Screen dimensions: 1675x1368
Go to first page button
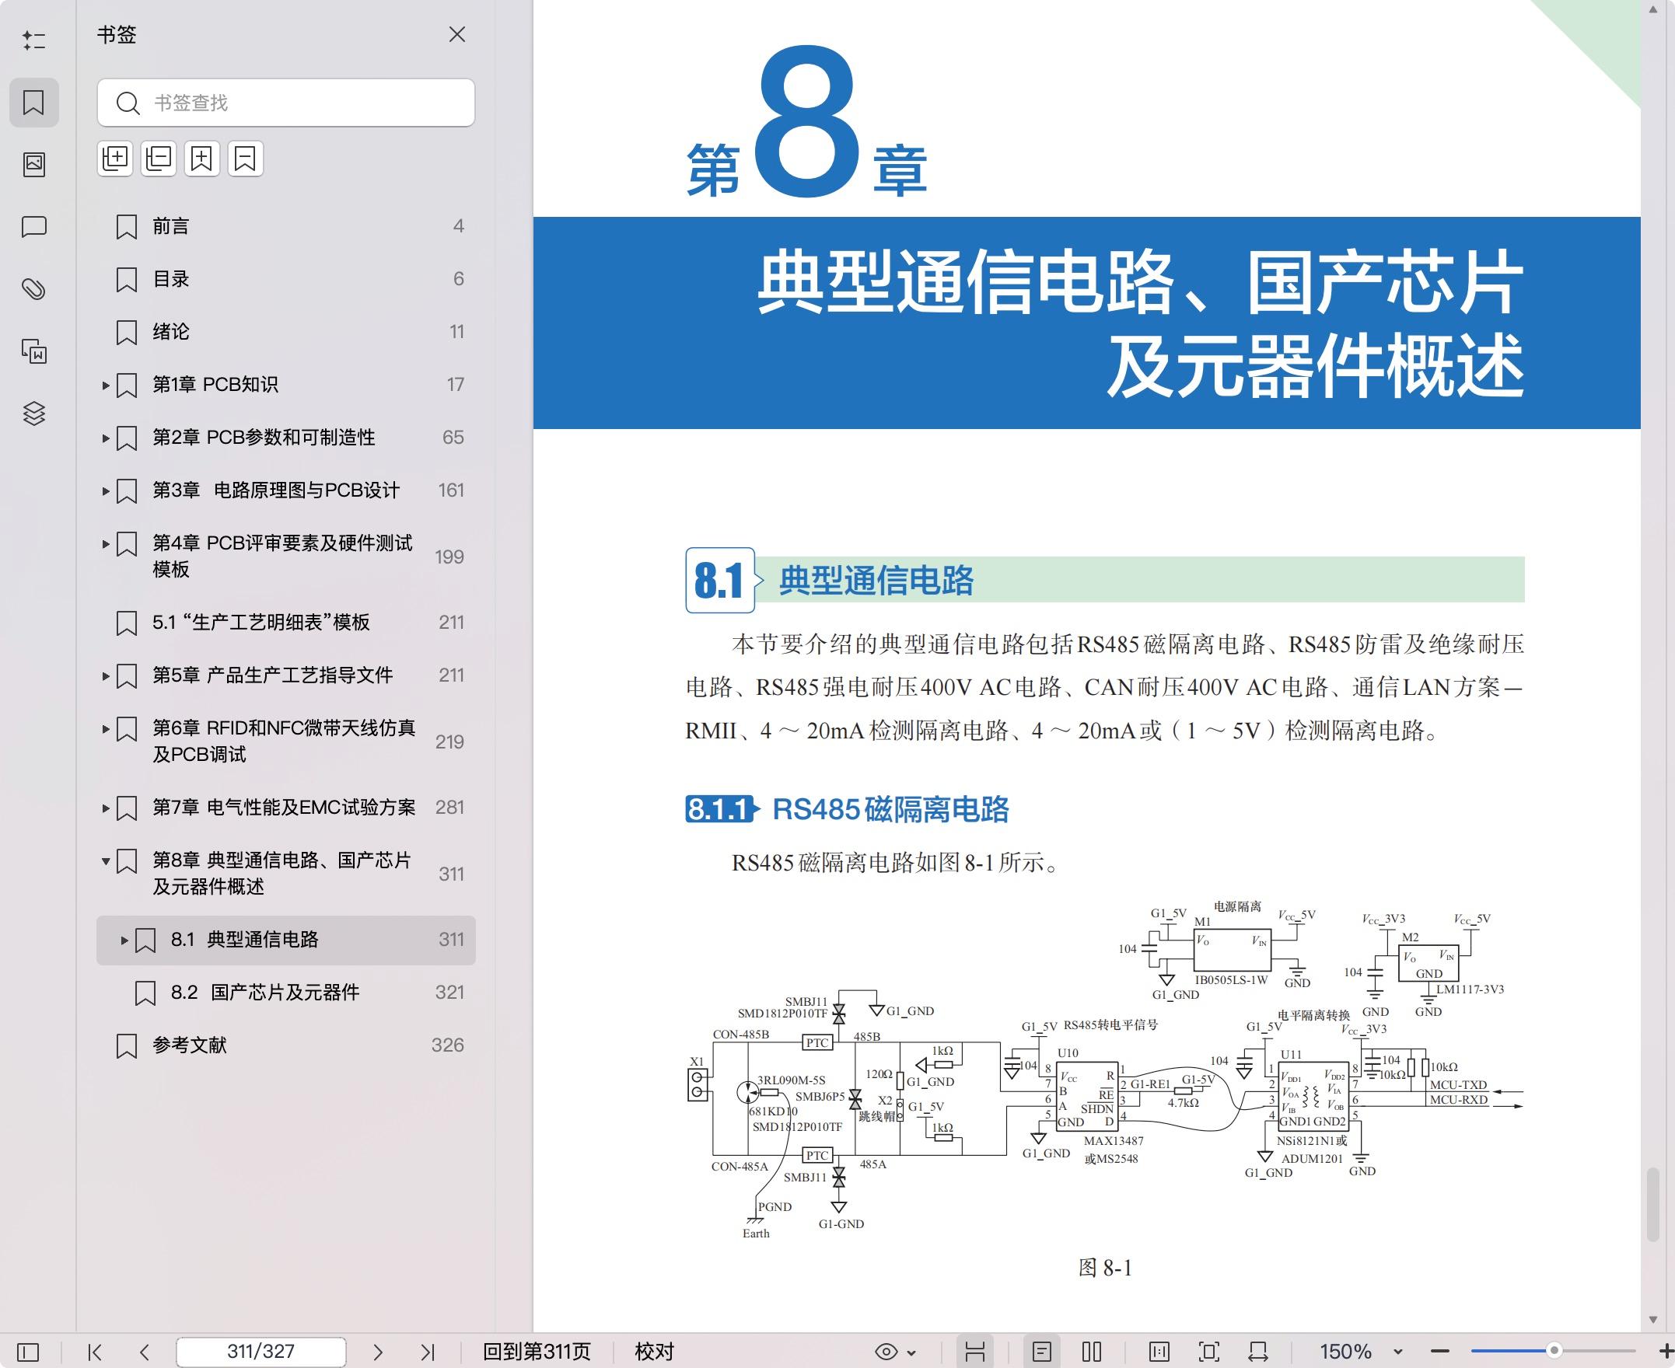(x=96, y=1352)
